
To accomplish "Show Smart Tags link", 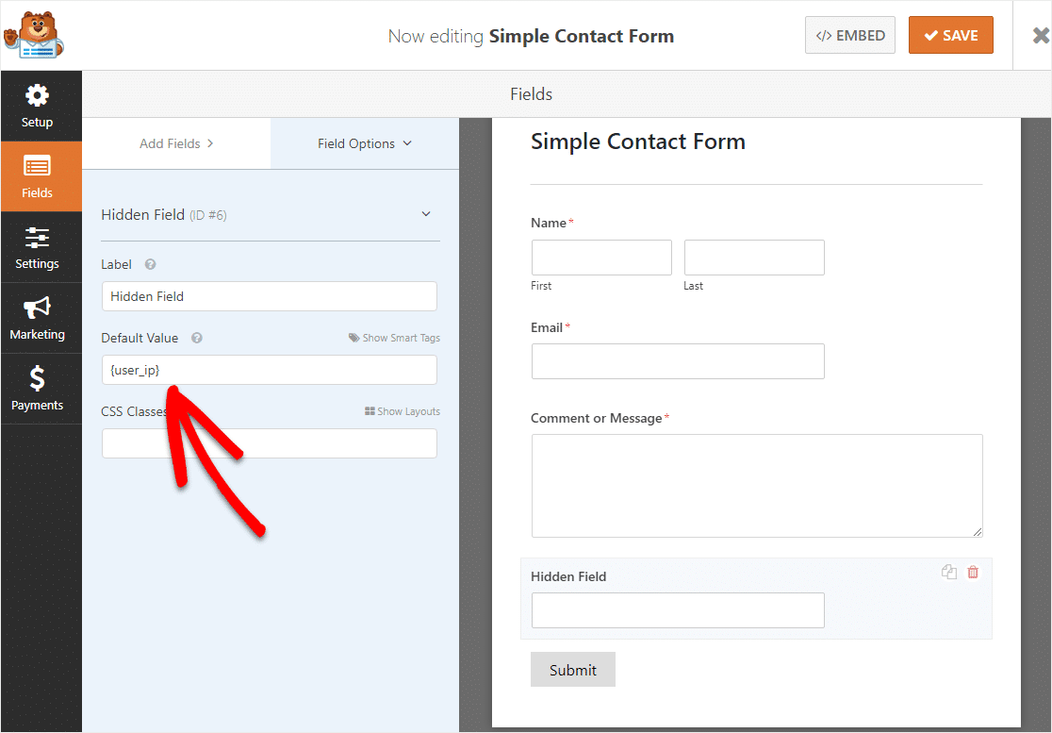I will click(x=394, y=338).
